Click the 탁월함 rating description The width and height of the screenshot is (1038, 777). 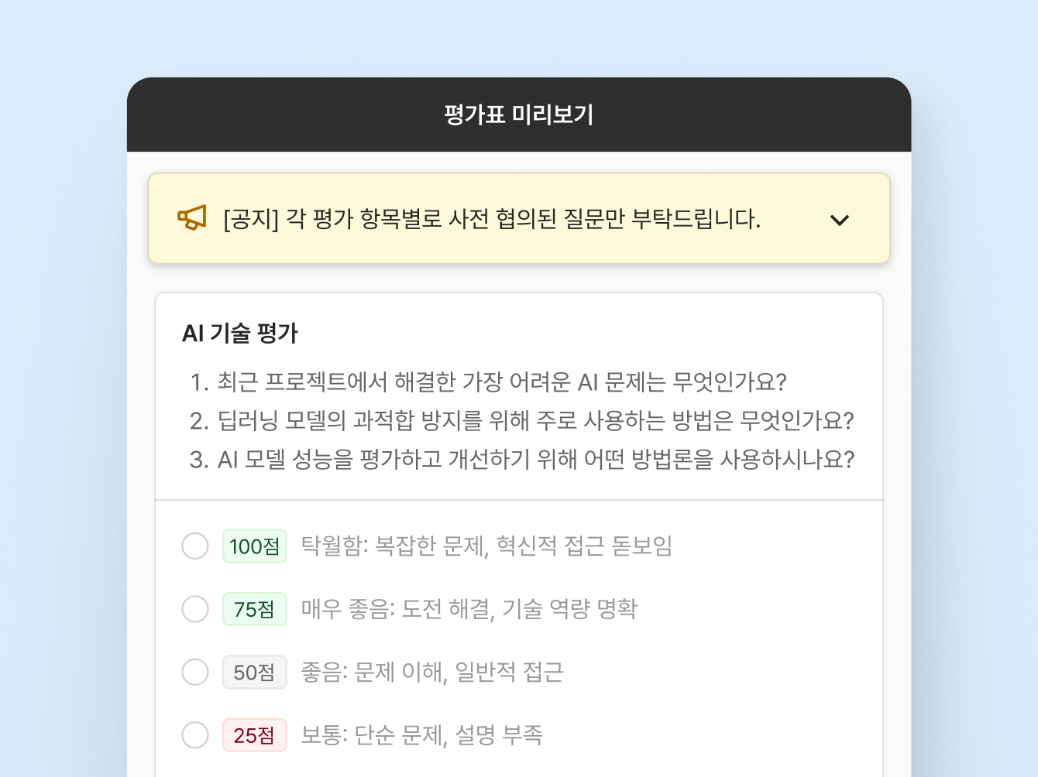tap(486, 546)
